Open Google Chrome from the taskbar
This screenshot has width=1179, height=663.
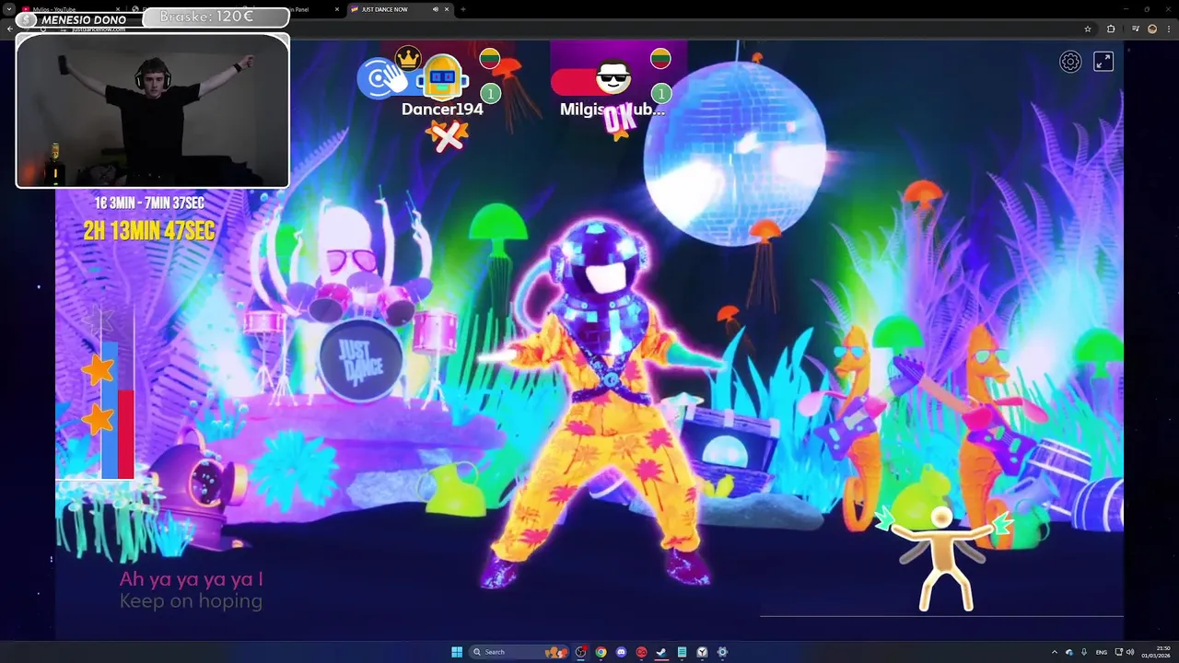click(601, 652)
